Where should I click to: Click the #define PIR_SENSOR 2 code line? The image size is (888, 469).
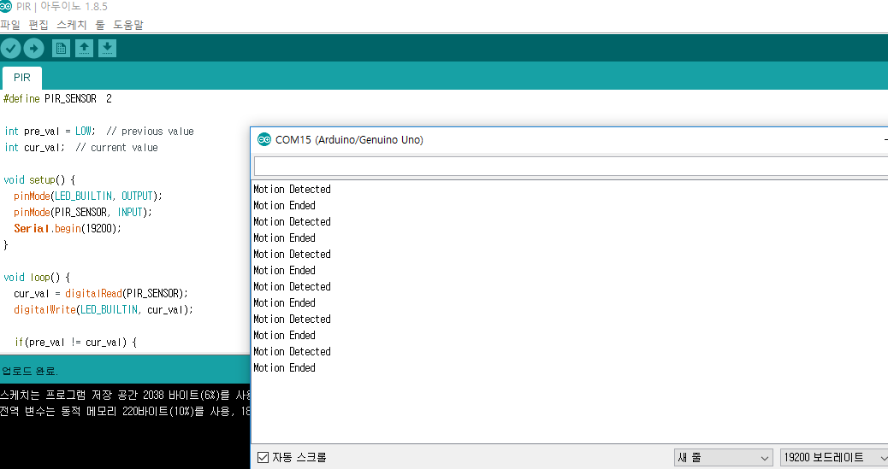58,98
